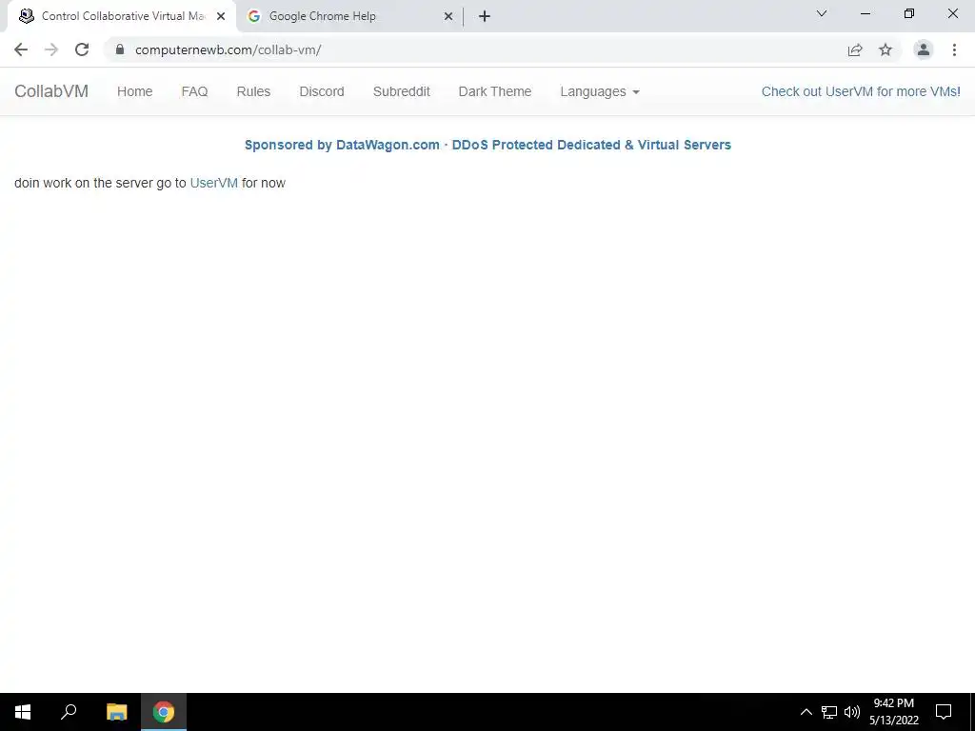The image size is (975, 731).
Task: Close the Chrome window
Action: [x=952, y=13]
